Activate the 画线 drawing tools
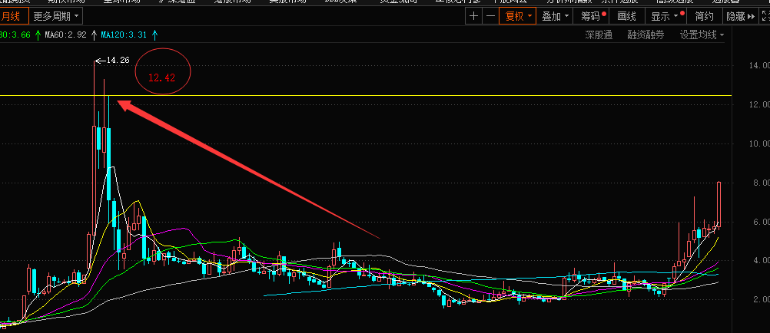The width and height of the screenshot is (770, 333). (626, 16)
